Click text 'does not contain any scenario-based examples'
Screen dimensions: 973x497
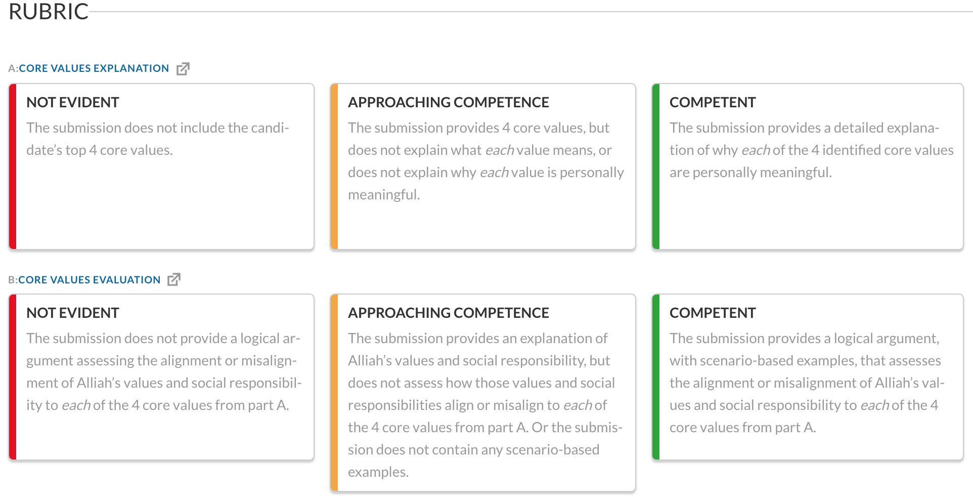(x=474, y=461)
